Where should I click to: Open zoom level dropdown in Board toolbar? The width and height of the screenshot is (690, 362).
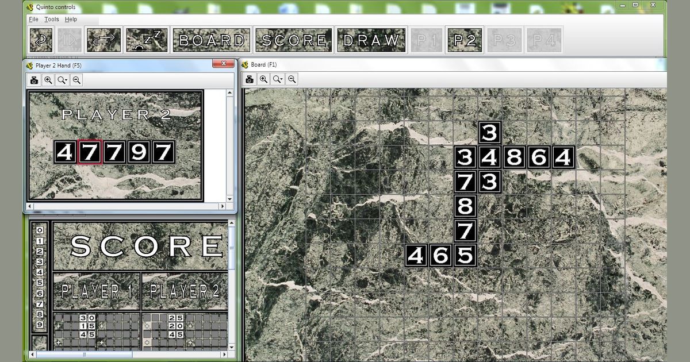point(278,79)
